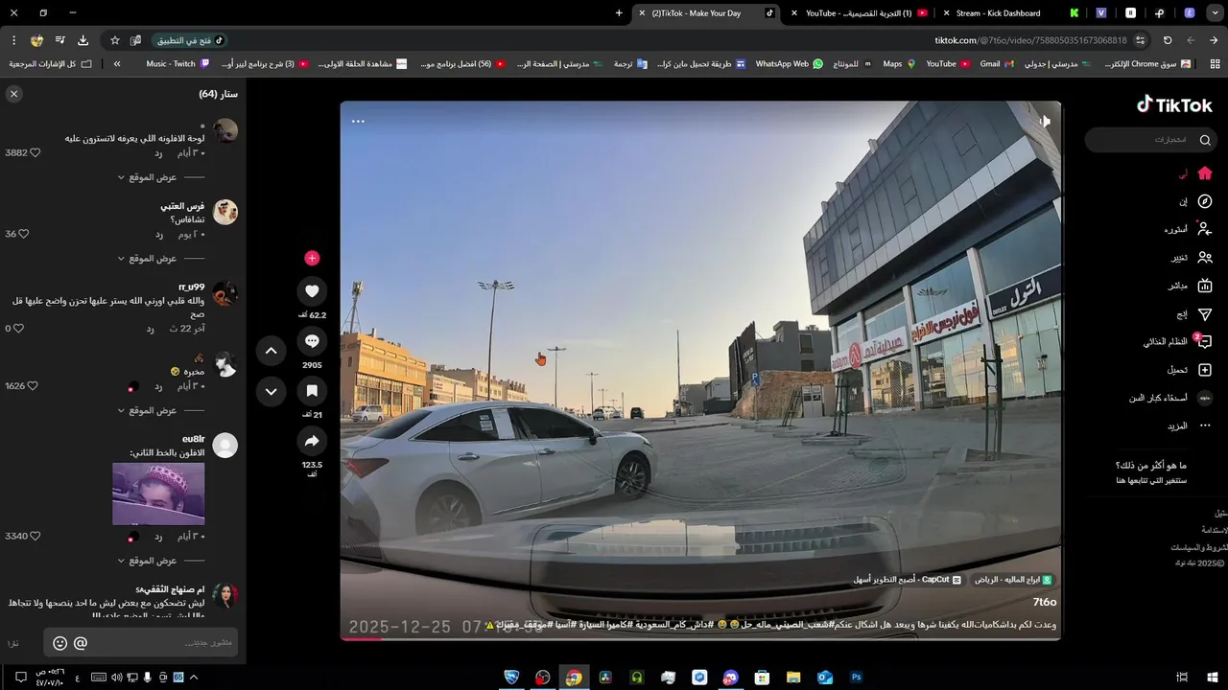Save video with the bookmark icon
Image resolution: width=1228 pixels, height=690 pixels.
(x=312, y=391)
